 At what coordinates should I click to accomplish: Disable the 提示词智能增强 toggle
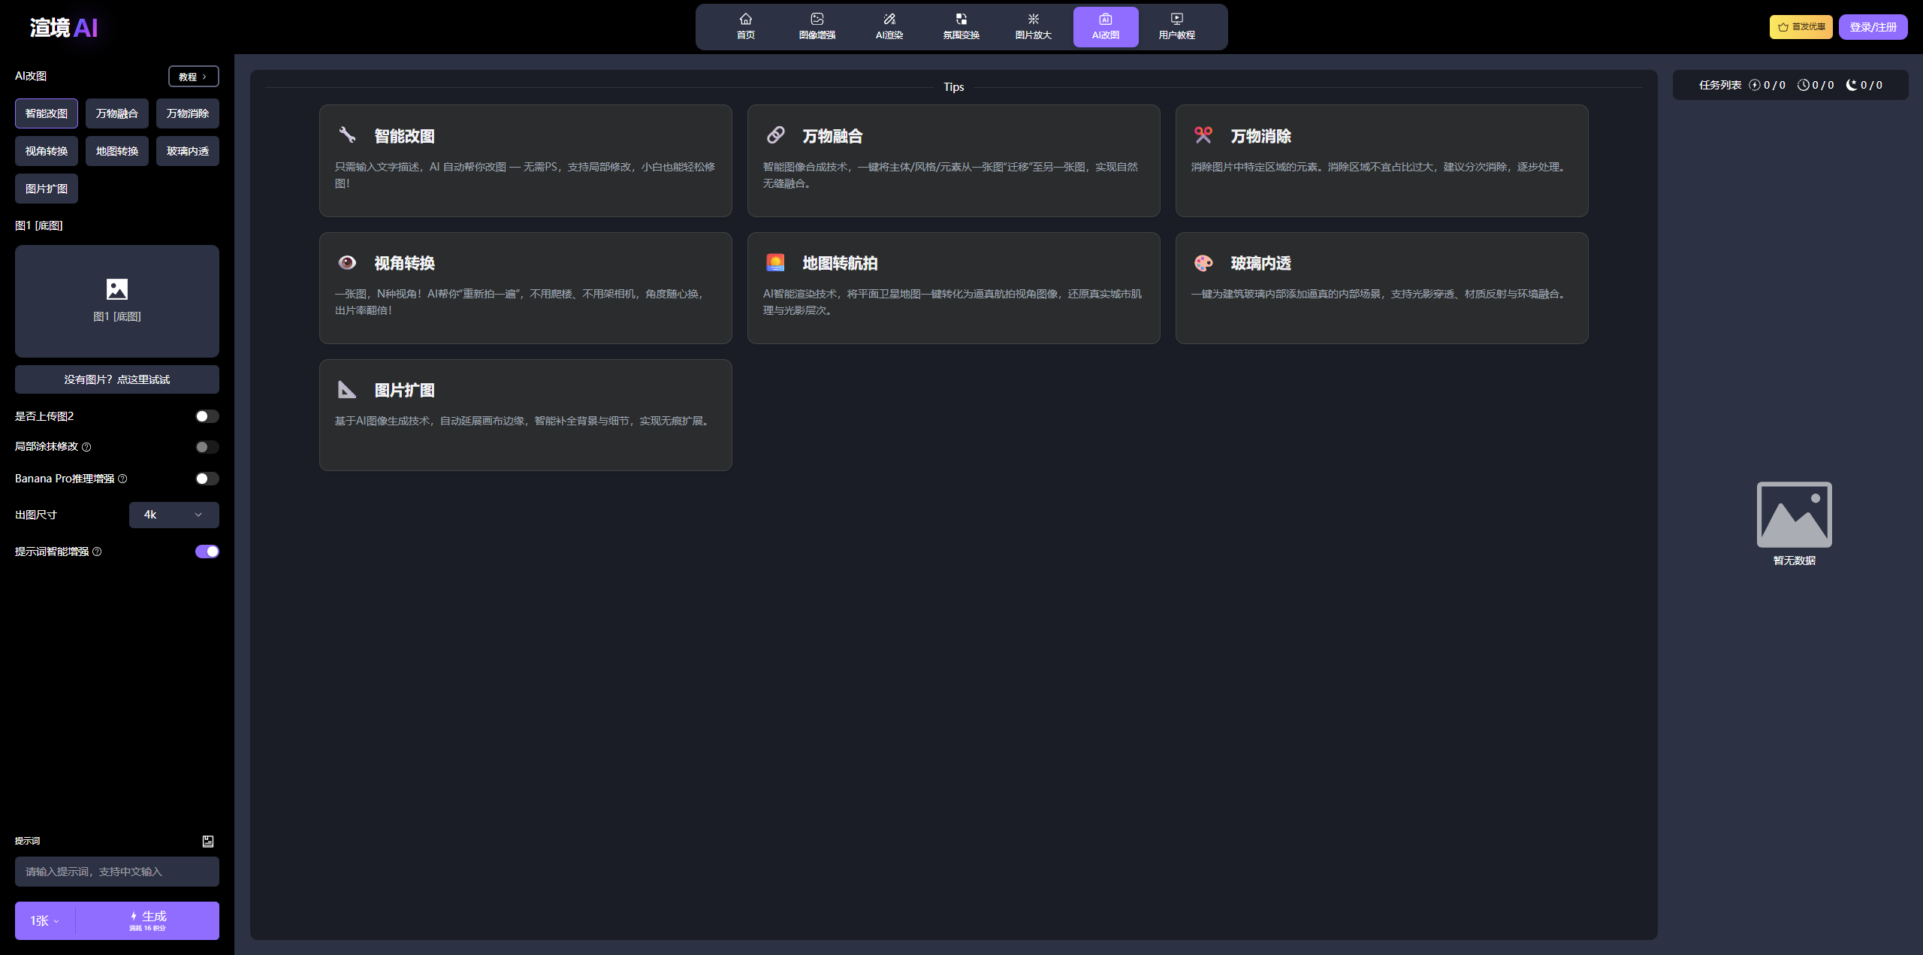click(x=207, y=552)
